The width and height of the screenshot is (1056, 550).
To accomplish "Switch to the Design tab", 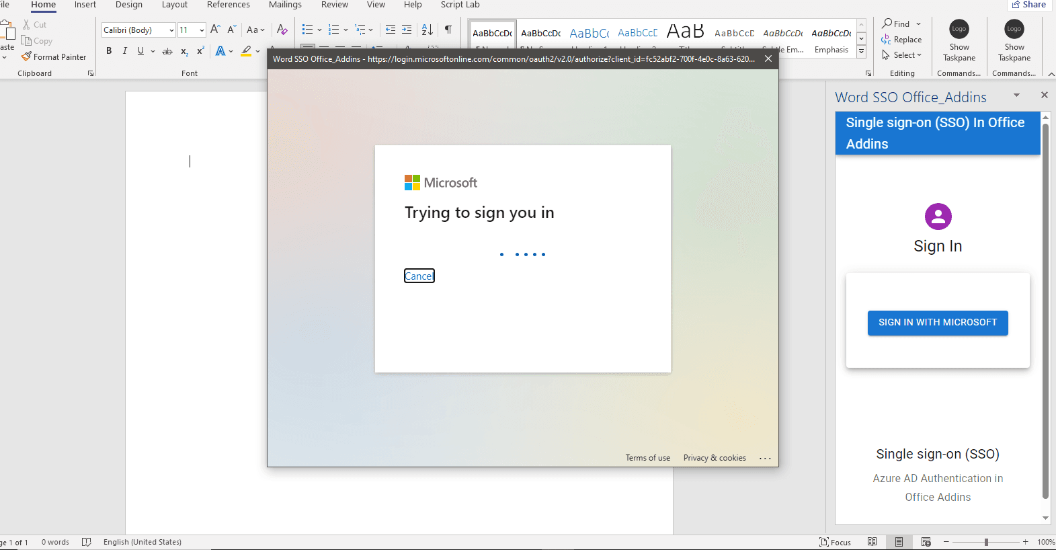I will 129,5.
